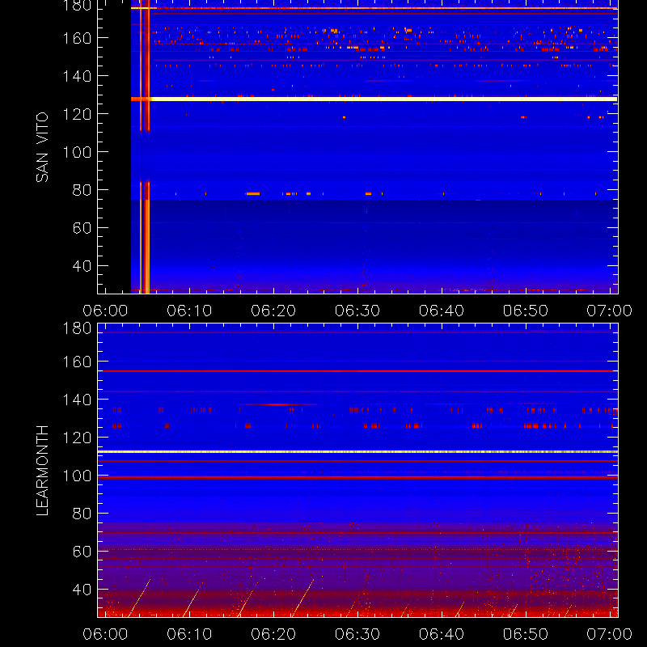
Task: Click 07:00 under the Learmonth plot
Action: click(x=610, y=634)
